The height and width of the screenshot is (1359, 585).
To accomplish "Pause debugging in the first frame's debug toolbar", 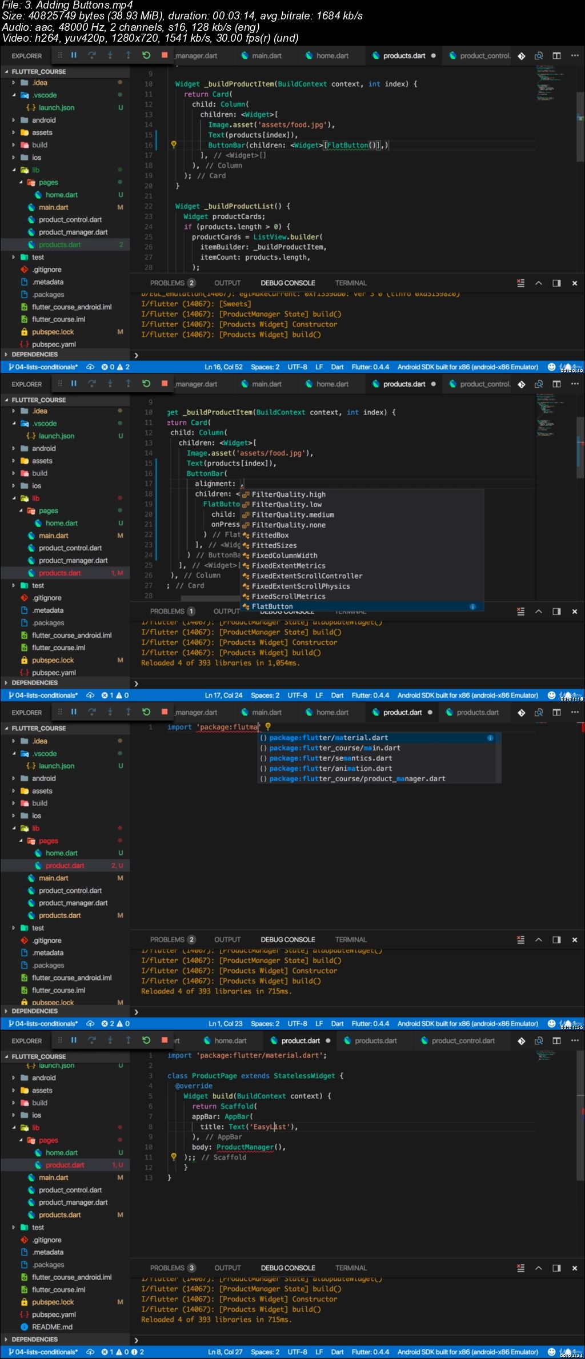I will pyautogui.click(x=74, y=55).
